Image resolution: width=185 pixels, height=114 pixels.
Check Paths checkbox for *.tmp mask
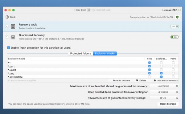pyautogui.click(x=173, y=73)
